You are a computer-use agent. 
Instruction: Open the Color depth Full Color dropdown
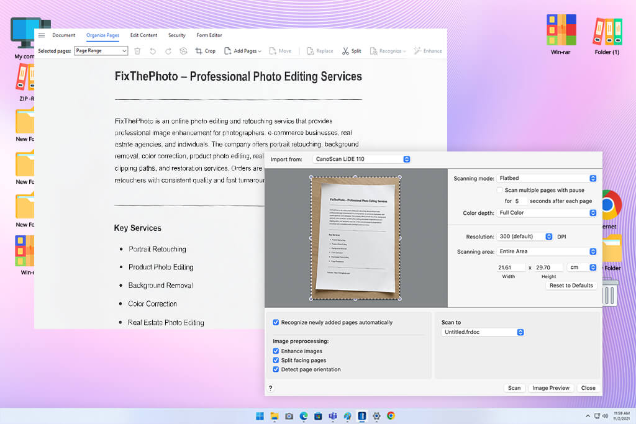547,213
